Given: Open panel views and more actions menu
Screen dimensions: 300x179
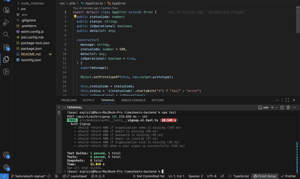Looking at the screenshot, I should pyautogui.click(x=277, y=100).
